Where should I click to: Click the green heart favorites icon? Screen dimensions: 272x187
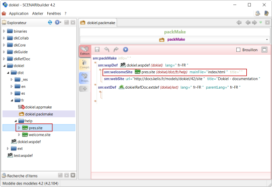click(260, 23)
